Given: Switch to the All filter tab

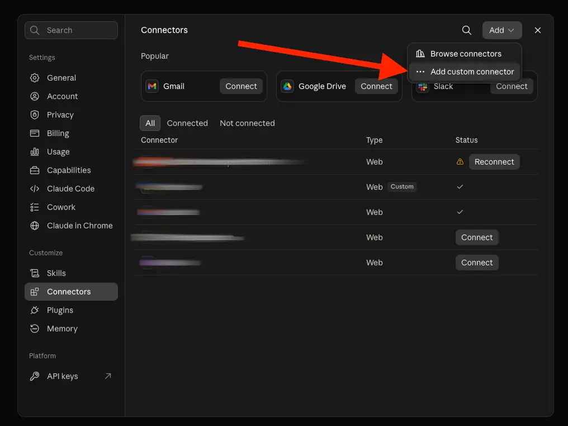Looking at the screenshot, I should pyautogui.click(x=150, y=123).
